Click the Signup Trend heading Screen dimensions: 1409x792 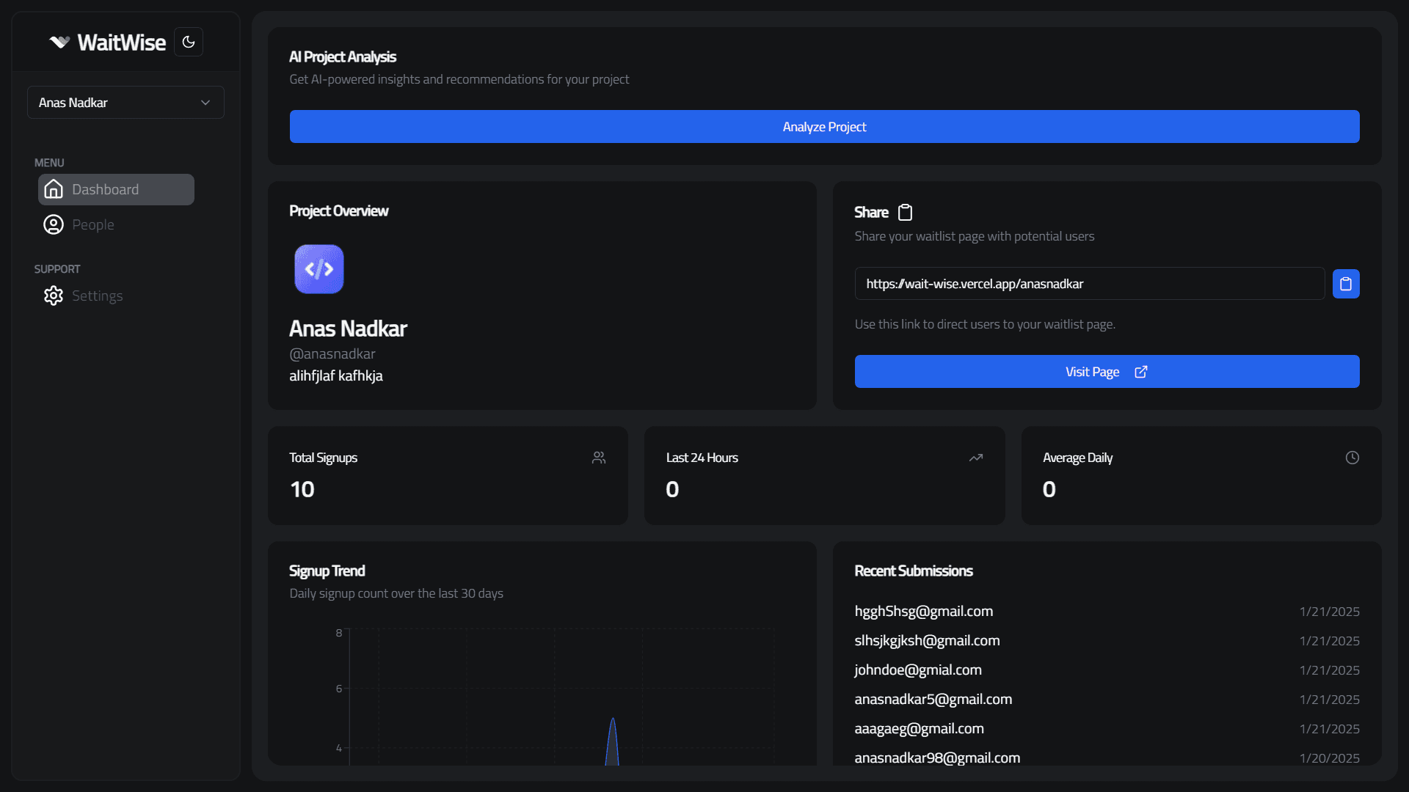[327, 571]
